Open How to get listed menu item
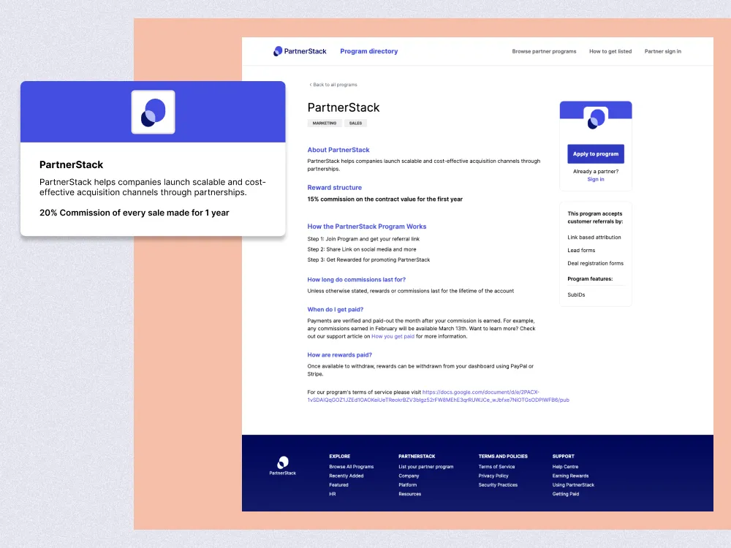The width and height of the screenshot is (731, 548). 610,51
